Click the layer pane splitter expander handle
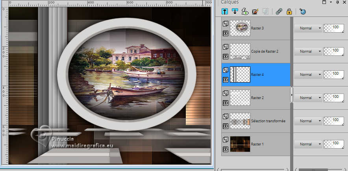Image resolution: width=348 pixels, height=171 pixels. [292, 95]
